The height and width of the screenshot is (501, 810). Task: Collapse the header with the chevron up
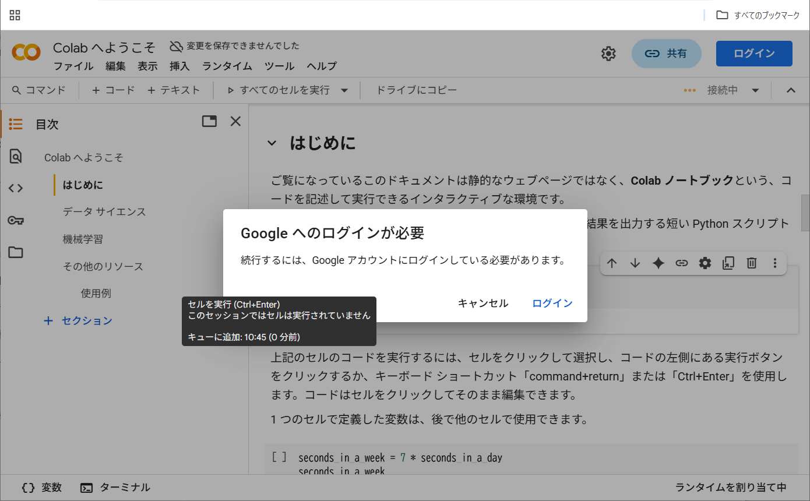791,90
